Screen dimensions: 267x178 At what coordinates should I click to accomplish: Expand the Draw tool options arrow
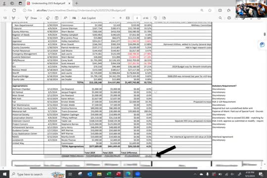coord(41,18)
